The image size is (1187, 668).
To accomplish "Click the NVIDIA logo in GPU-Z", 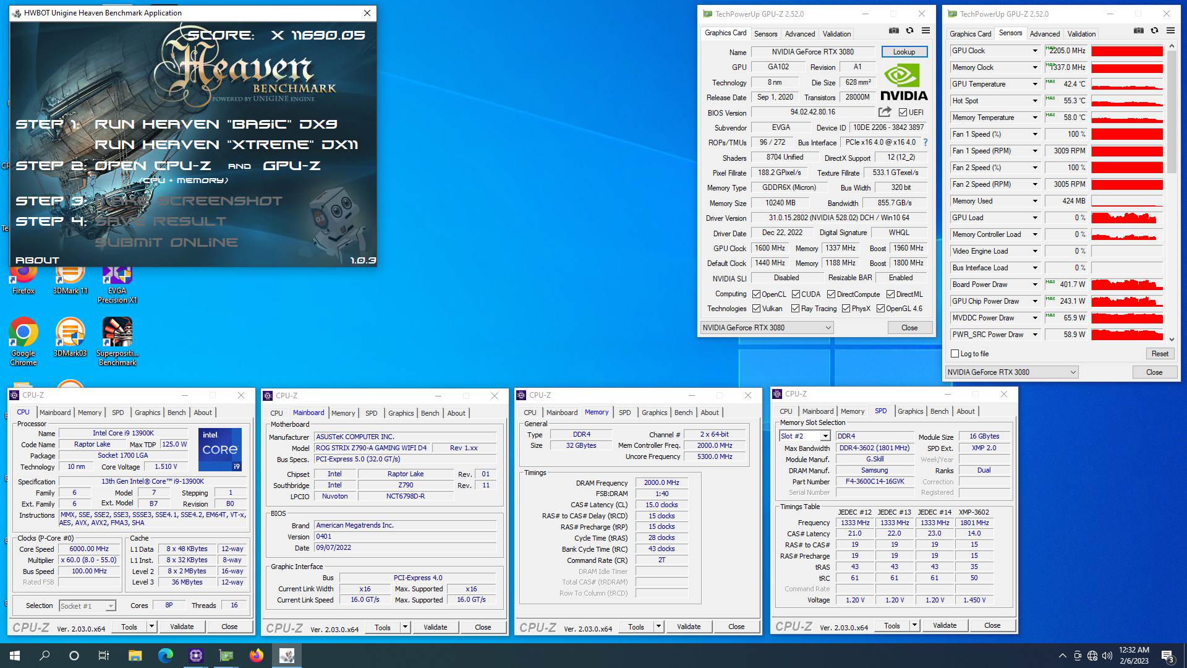I will [x=904, y=82].
